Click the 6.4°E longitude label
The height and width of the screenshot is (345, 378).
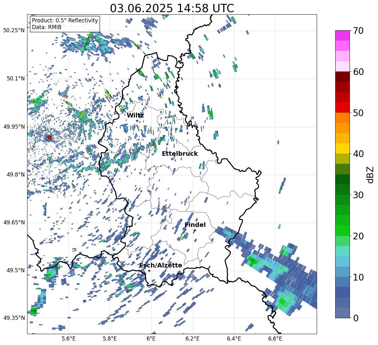tap(234, 339)
